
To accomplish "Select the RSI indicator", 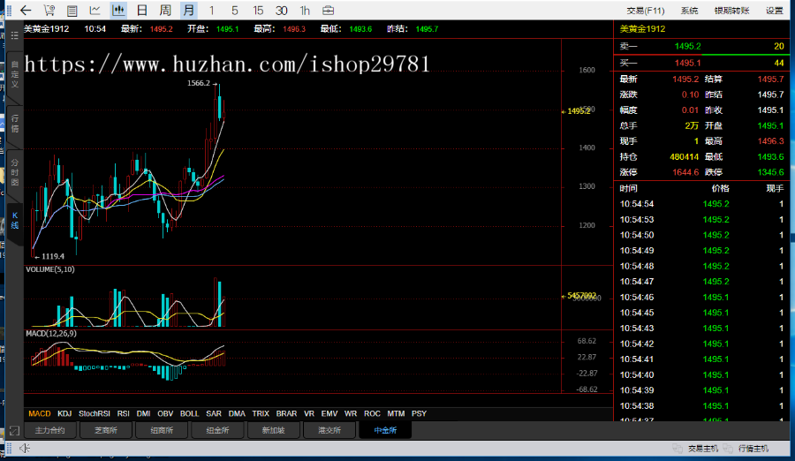I will pos(123,414).
